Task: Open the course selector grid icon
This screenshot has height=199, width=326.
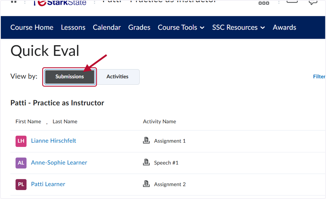Action: (x=264, y=2)
